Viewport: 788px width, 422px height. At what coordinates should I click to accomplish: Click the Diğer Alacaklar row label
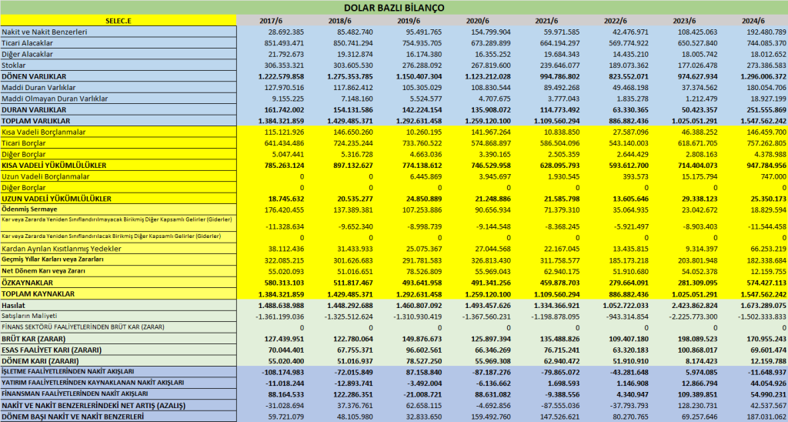click(27, 55)
